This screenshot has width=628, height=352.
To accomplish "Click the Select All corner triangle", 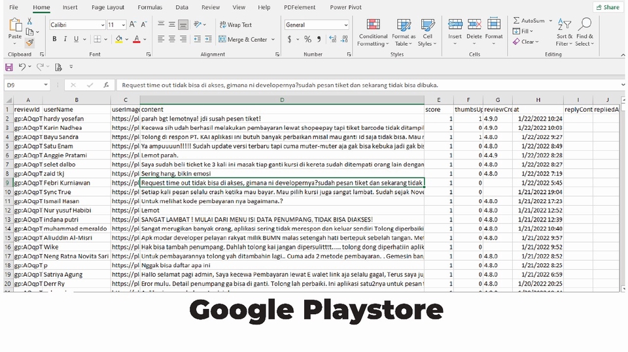I will 9,100.
